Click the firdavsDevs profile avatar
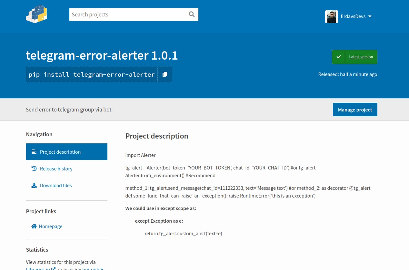The image size is (409, 270). pyautogui.click(x=332, y=17)
